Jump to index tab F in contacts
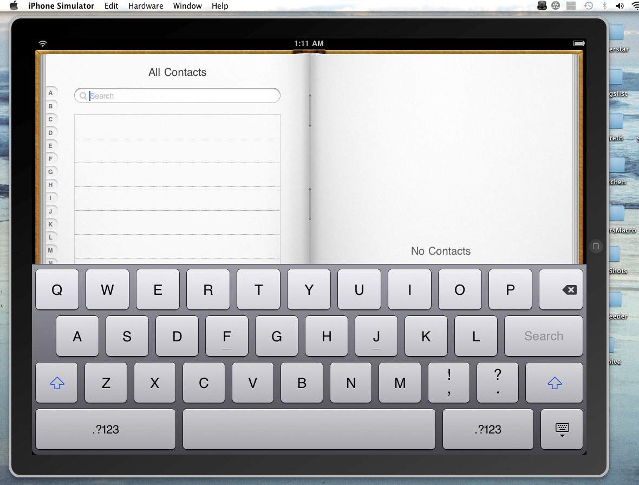Image resolution: width=639 pixels, height=485 pixels. [x=50, y=159]
